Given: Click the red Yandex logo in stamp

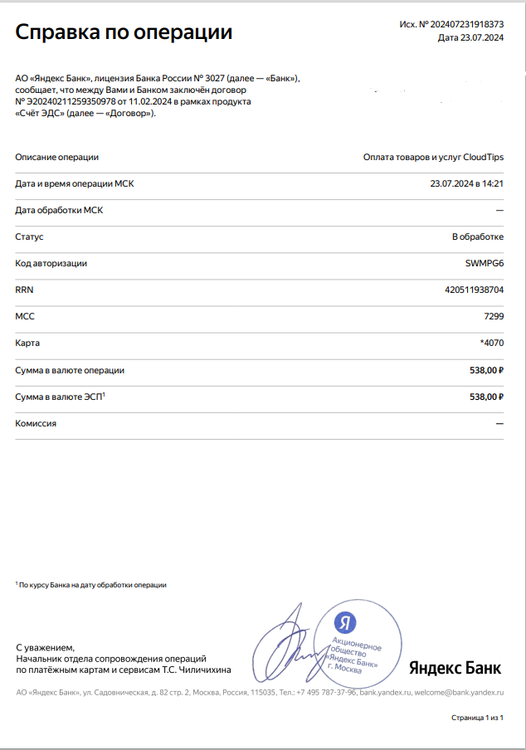Looking at the screenshot, I should pos(345,621).
